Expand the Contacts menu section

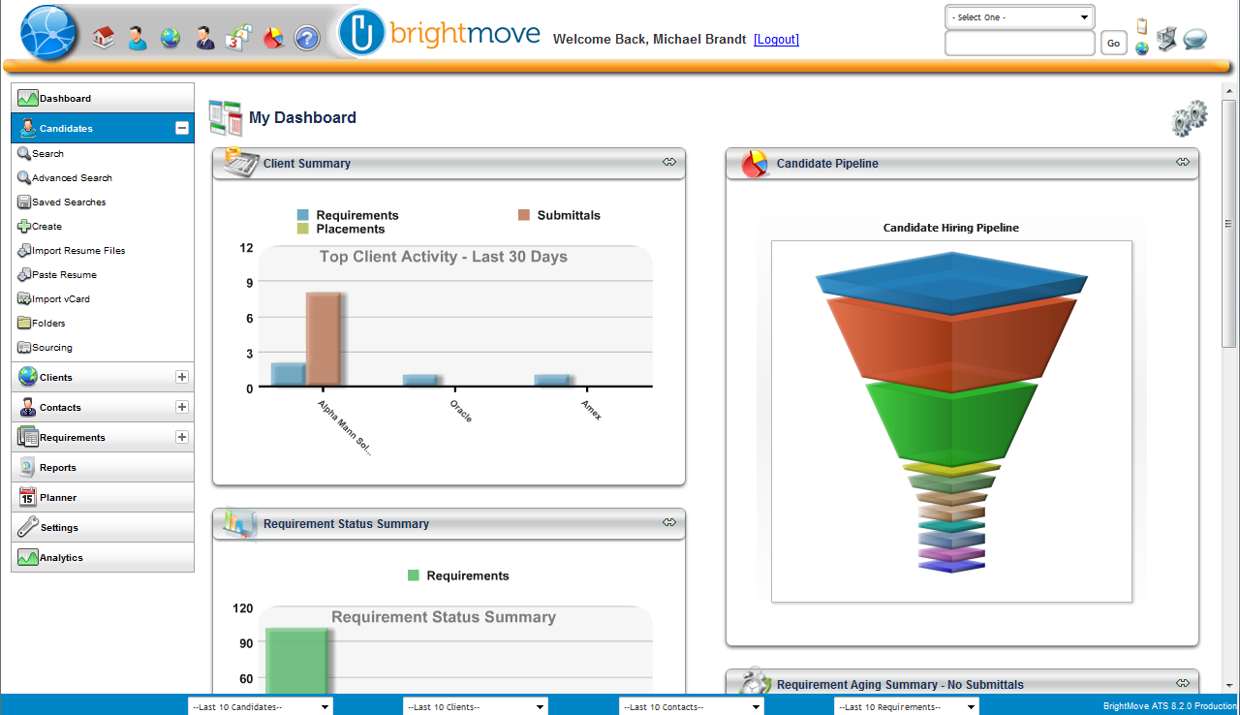coord(182,407)
